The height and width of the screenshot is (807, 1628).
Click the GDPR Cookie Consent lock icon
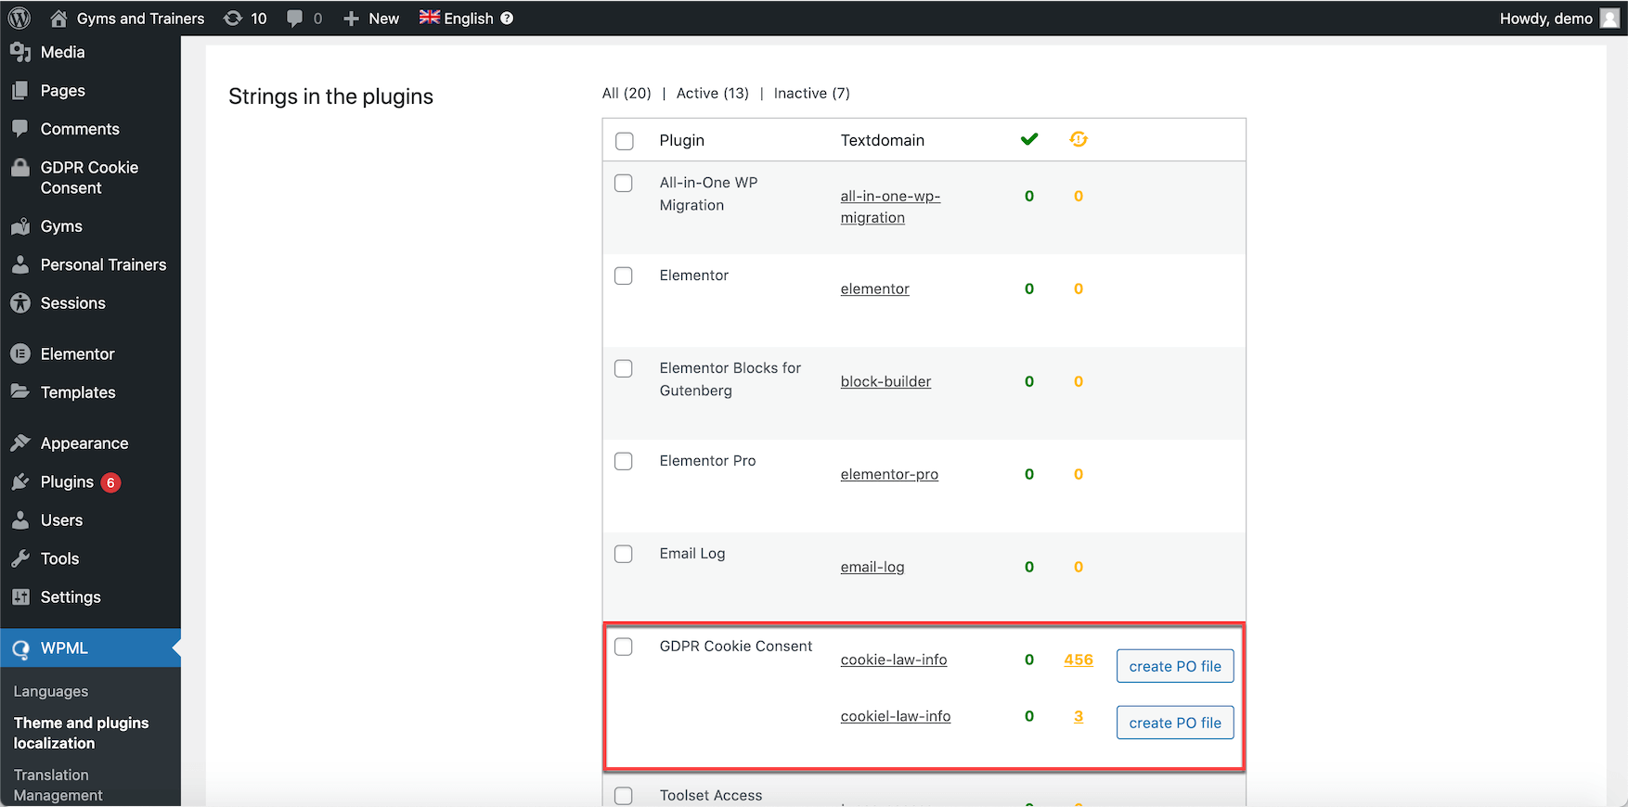20,167
